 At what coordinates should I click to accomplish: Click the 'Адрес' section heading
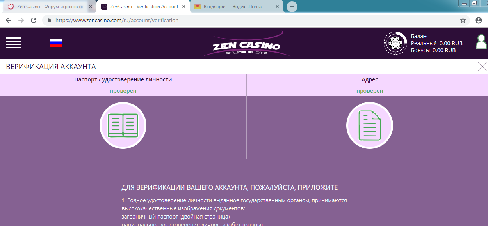[370, 79]
